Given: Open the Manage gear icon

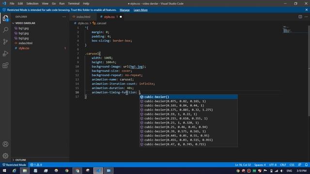Looking at the screenshot, I should tap(5, 156).
